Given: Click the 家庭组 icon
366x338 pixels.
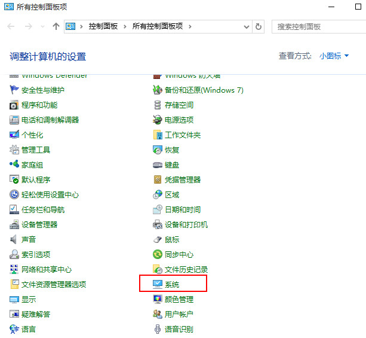Looking at the screenshot, I should click(x=14, y=165).
